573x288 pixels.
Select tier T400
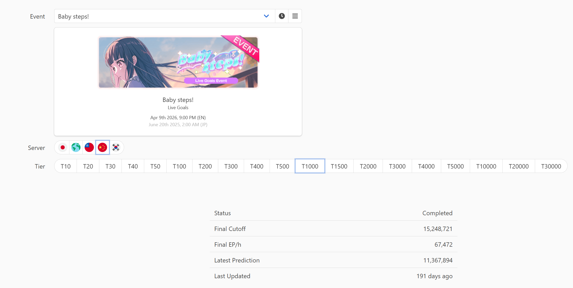pyautogui.click(x=257, y=166)
